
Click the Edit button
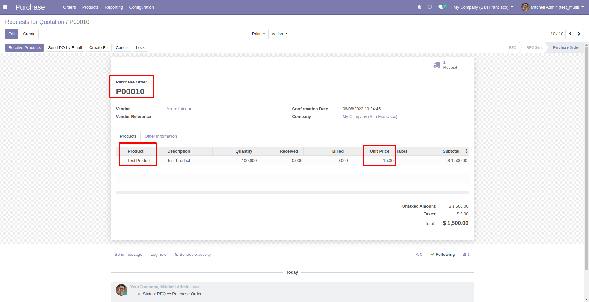(12, 34)
